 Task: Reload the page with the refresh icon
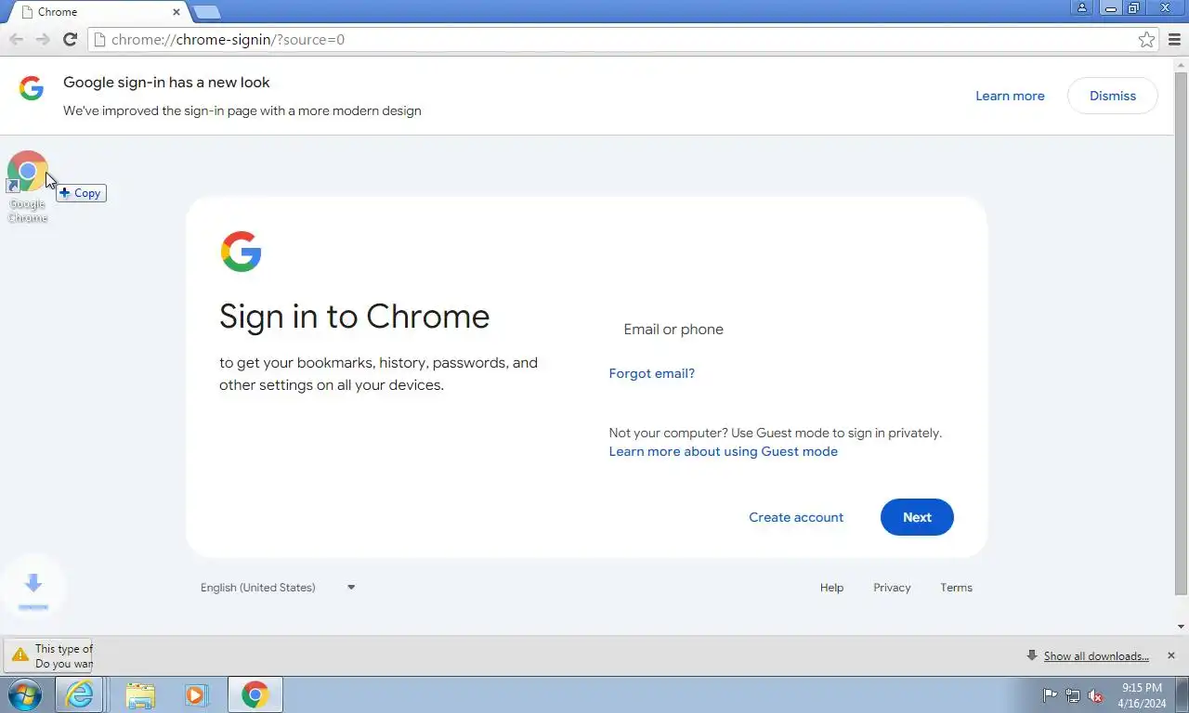(x=70, y=39)
